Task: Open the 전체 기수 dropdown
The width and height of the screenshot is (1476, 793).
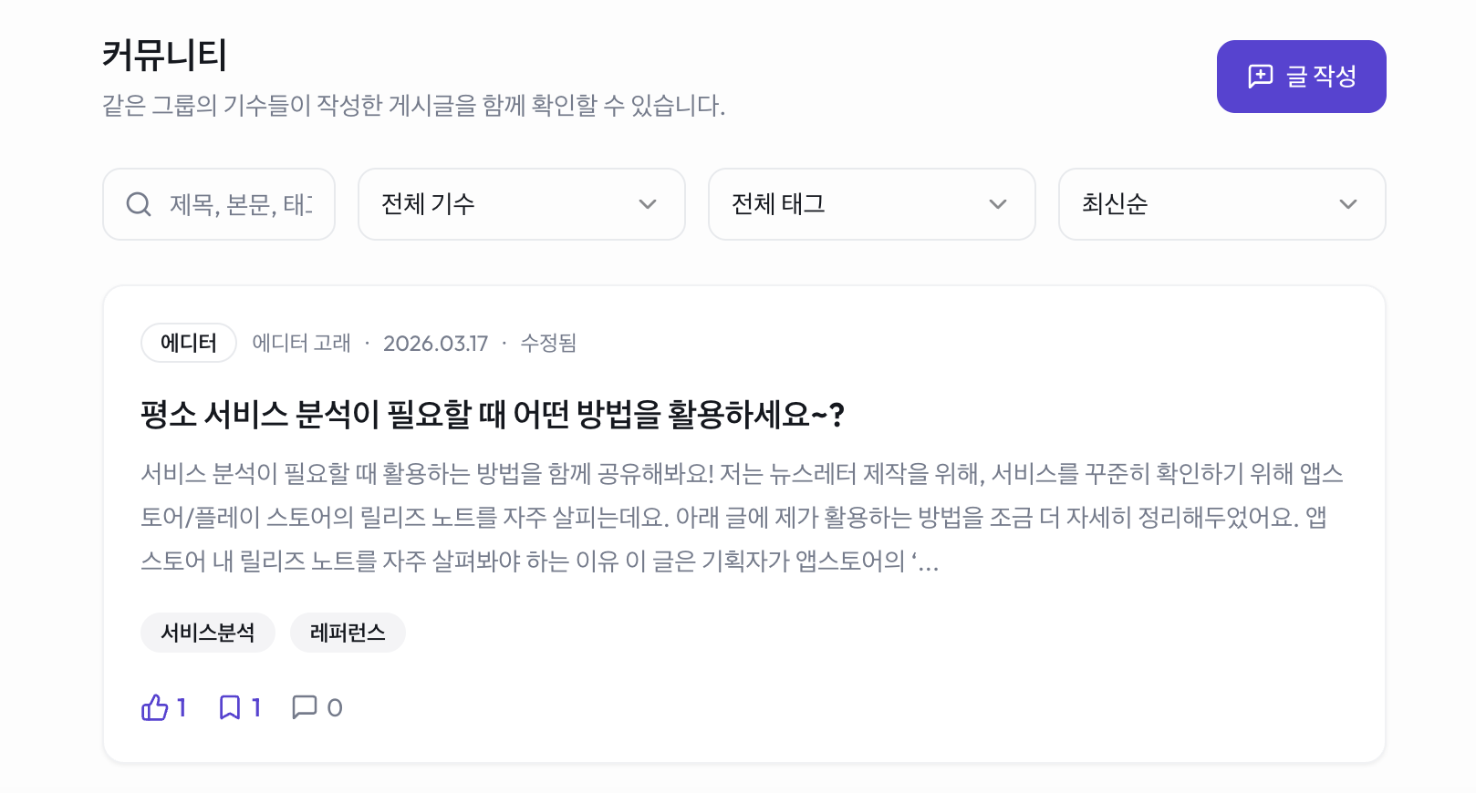Action: (520, 204)
